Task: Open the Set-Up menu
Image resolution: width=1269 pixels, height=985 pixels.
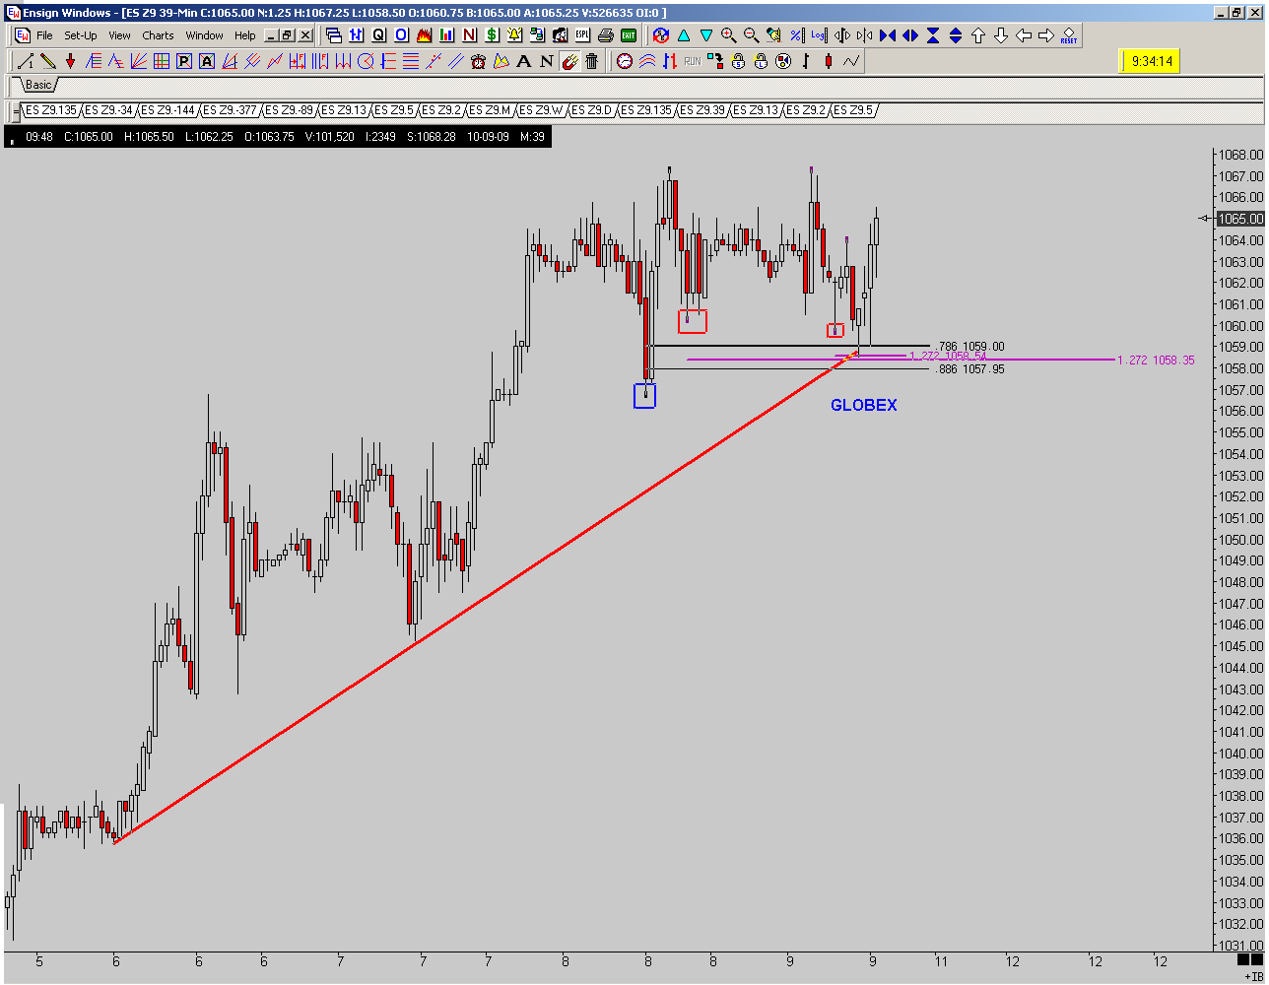Action: coord(81,35)
